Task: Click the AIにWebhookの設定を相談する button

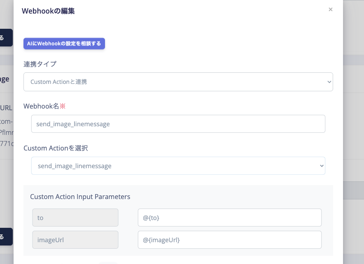Action: (64, 44)
